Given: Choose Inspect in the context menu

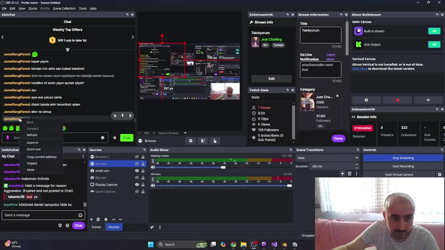Looking at the screenshot, I should 32,164.
